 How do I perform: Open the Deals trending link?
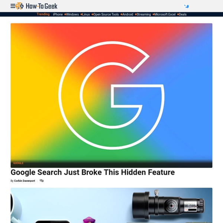182,14
